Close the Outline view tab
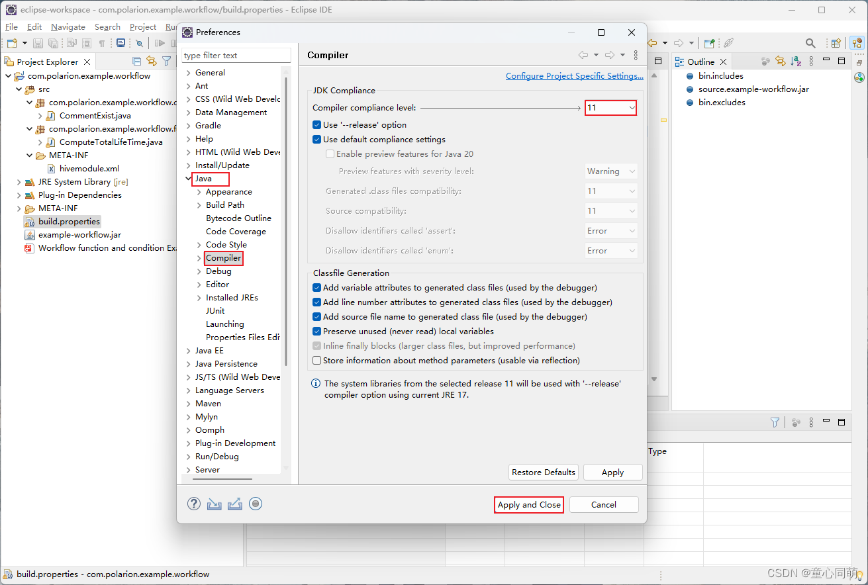The width and height of the screenshot is (868, 585). click(723, 62)
